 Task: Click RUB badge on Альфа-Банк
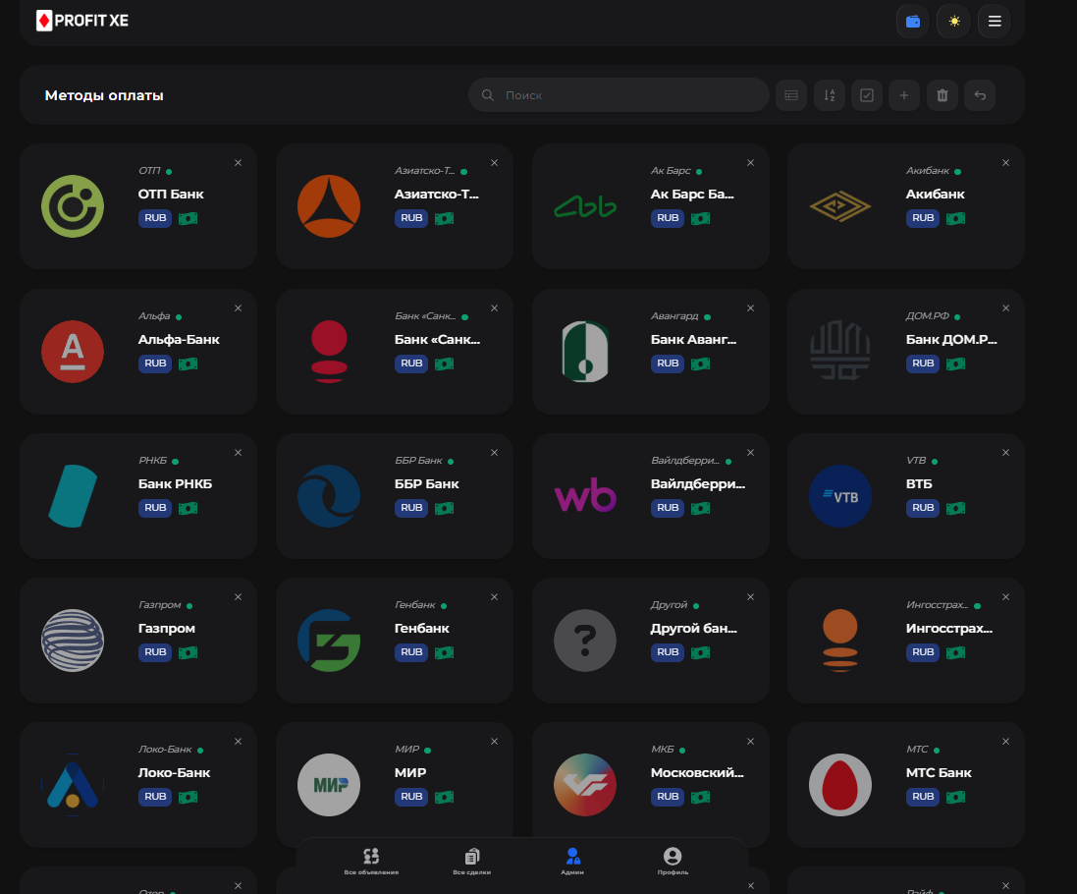[155, 363]
